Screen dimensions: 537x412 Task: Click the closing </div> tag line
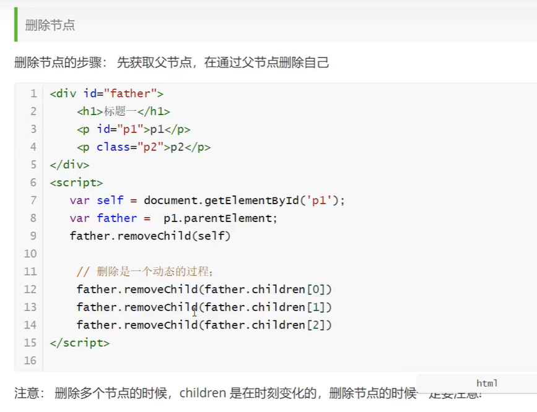(x=69, y=165)
